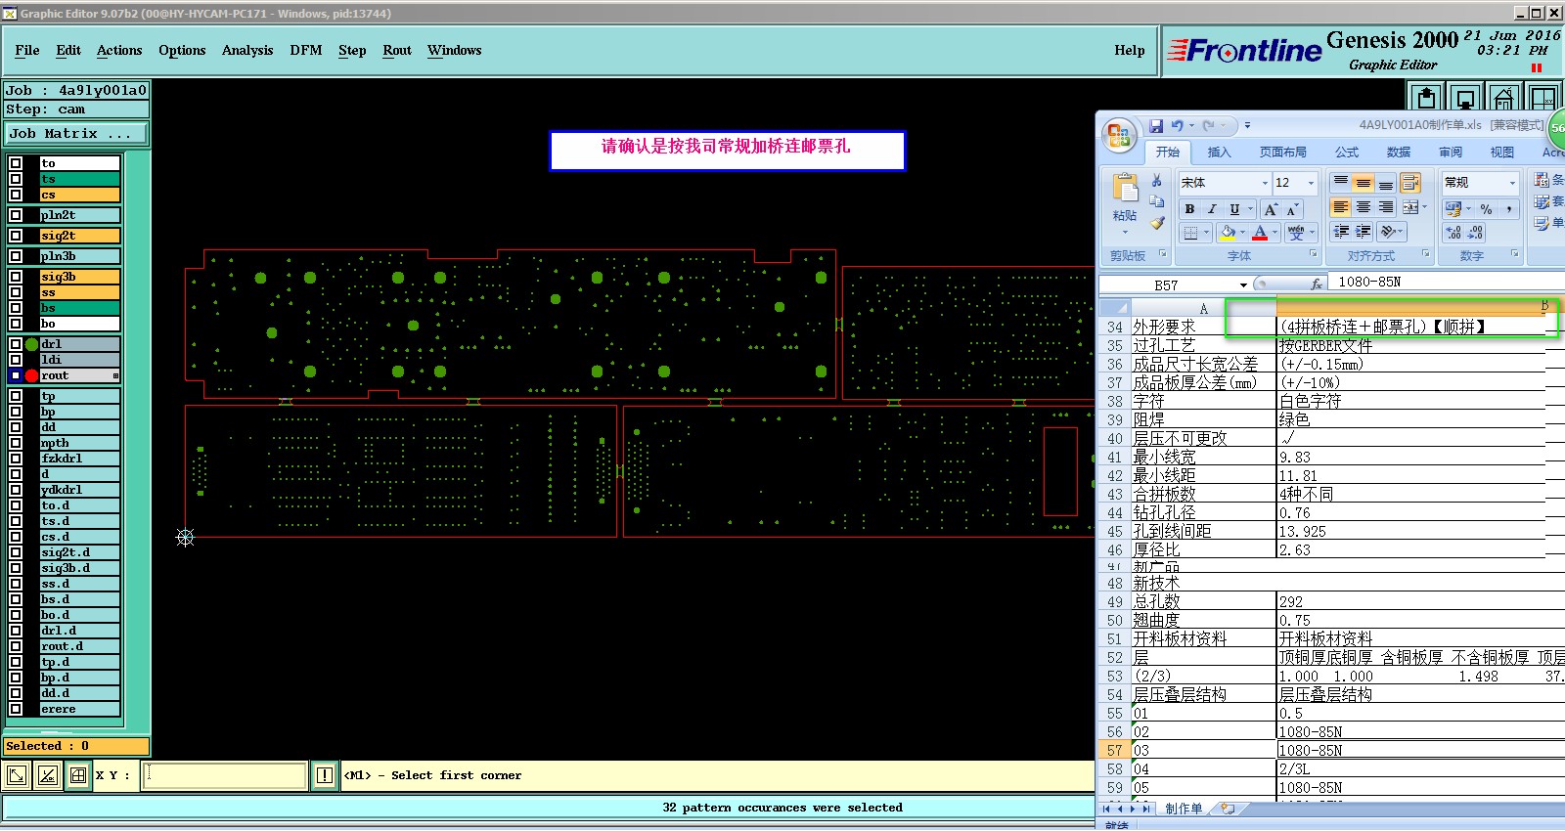Click the exclamation alert icon
Viewport: 1565px width, 832px height.
(x=325, y=775)
